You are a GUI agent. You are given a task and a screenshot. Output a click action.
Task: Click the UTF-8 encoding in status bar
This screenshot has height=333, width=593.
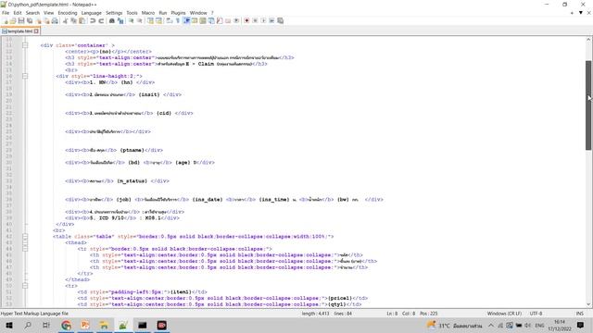pos(536,314)
